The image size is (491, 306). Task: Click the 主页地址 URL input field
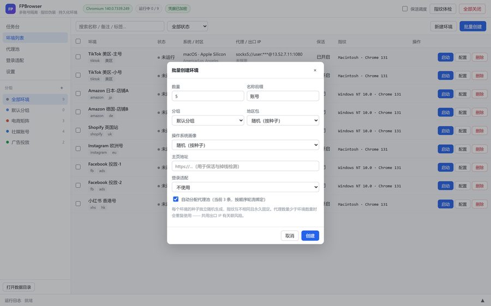[x=245, y=166]
